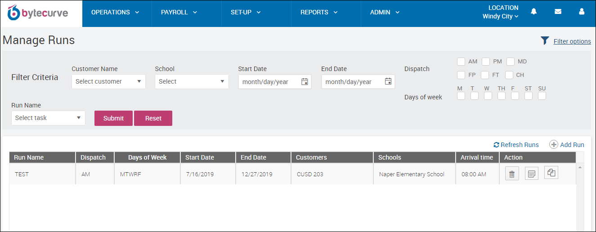Click the Submit button
This screenshot has width=596, height=232.
113,118
